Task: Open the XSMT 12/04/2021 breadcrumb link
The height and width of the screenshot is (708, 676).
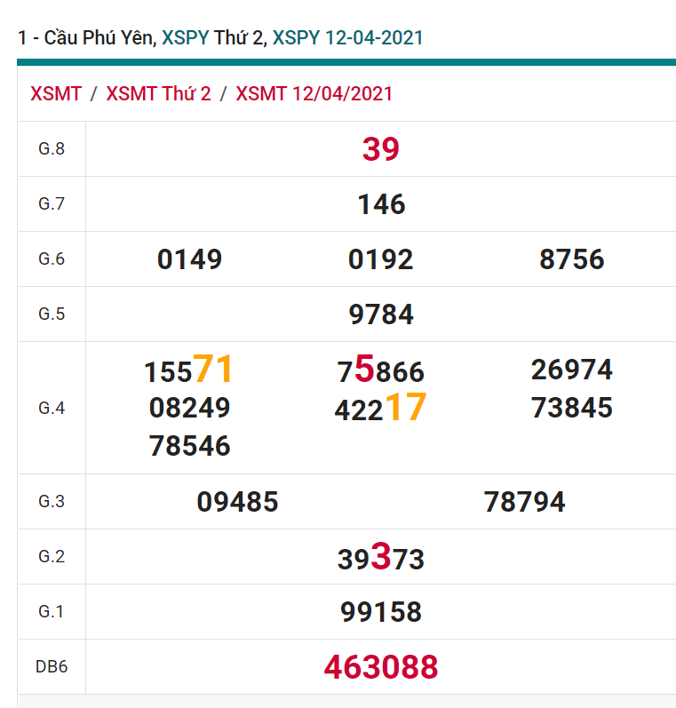Action: (314, 94)
